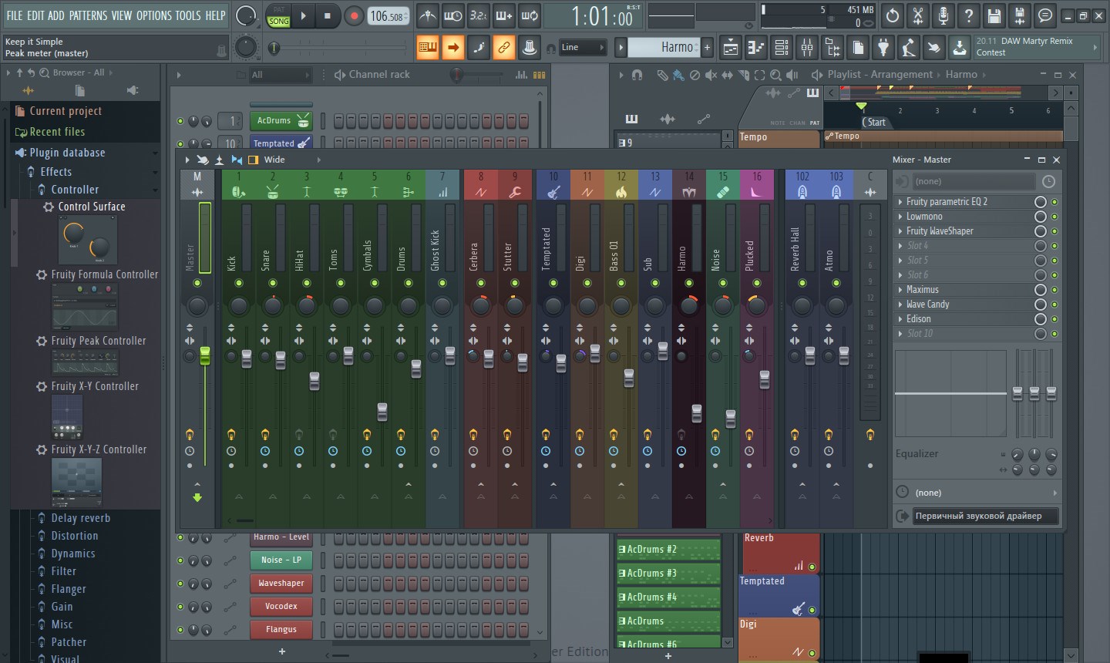Open the channel rack All filter dropdown
1110x663 pixels.
280,75
